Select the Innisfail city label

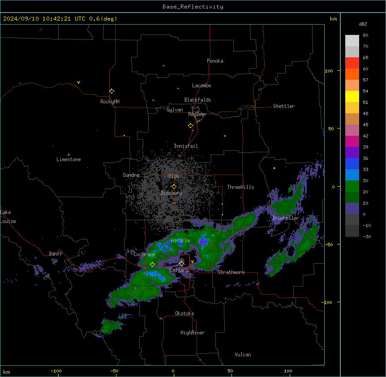(186, 146)
